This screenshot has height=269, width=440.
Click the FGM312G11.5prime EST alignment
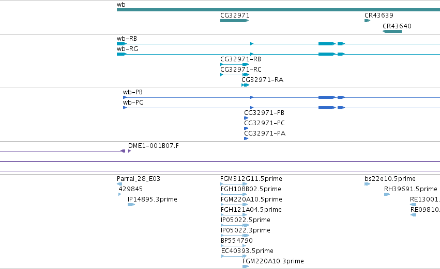234,184
